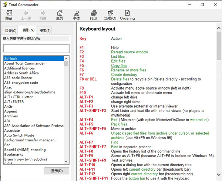Select 'Auto Switch Mode' index entry
This screenshot has width=222, height=181.
(19, 135)
